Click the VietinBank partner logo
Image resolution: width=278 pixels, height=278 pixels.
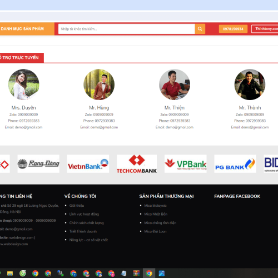click(x=88, y=164)
